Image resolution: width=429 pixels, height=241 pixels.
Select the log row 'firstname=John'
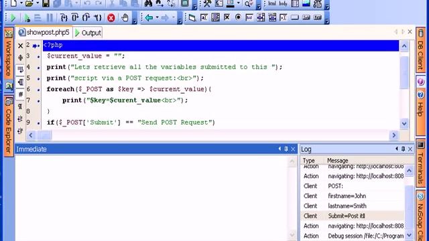point(353,196)
